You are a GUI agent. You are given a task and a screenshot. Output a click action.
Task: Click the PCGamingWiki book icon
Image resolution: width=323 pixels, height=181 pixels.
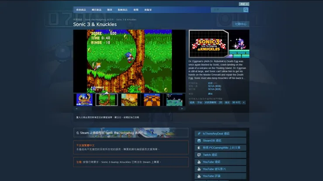(199, 148)
